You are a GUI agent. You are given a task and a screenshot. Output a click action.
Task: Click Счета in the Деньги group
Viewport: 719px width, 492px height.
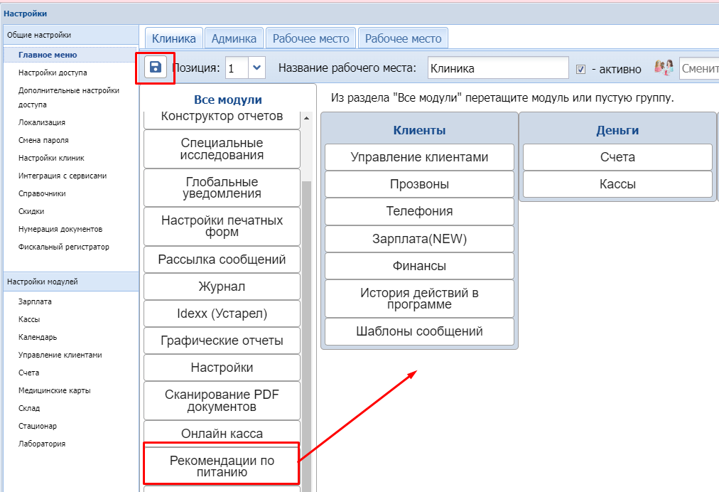pos(617,157)
